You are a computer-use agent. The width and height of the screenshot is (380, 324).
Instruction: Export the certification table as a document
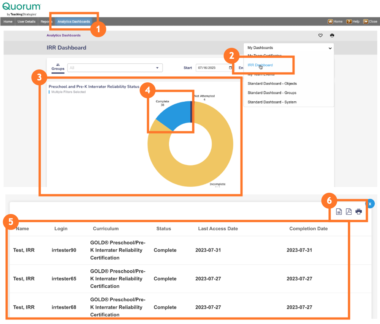(339, 211)
